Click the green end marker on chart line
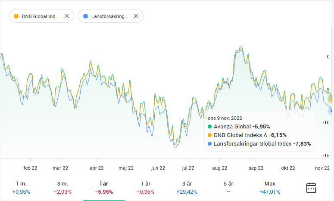This screenshot has width=334, height=201. click(331, 99)
